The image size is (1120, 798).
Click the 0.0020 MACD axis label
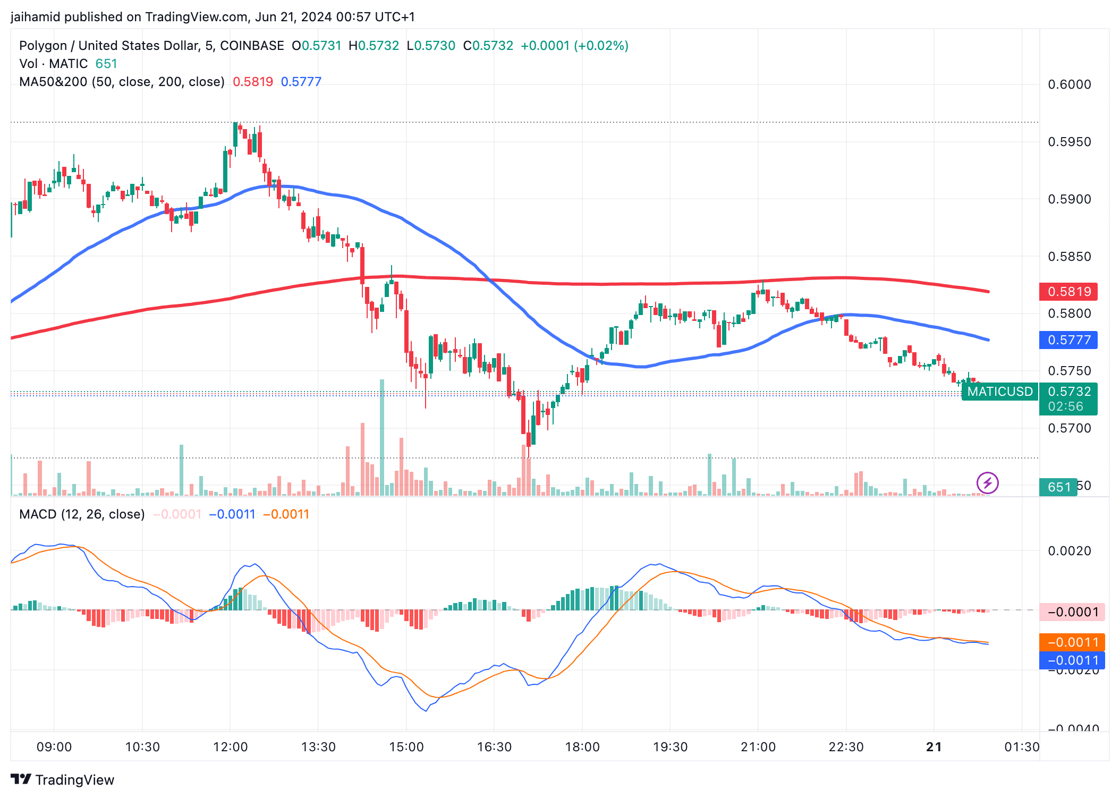pyautogui.click(x=1069, y=551)
